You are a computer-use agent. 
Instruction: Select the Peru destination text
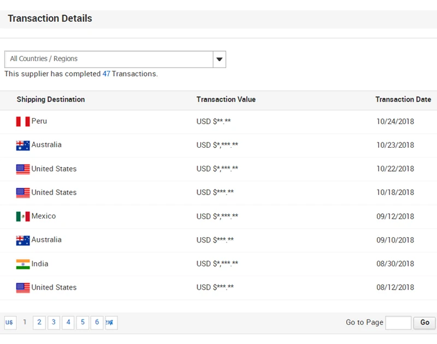click(x=39, y=121)
